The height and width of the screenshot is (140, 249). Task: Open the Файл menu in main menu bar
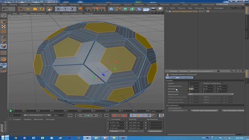point(4,5)
